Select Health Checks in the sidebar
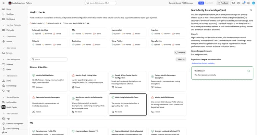 point(11,107)
